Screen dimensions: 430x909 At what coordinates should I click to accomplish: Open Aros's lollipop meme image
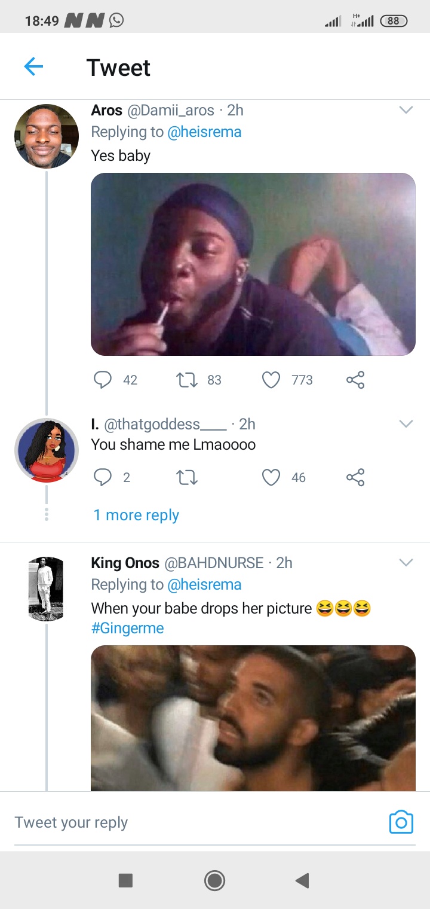click(253, 264)
